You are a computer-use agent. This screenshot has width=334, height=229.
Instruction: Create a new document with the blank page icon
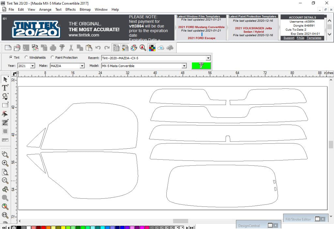[8, 48]
